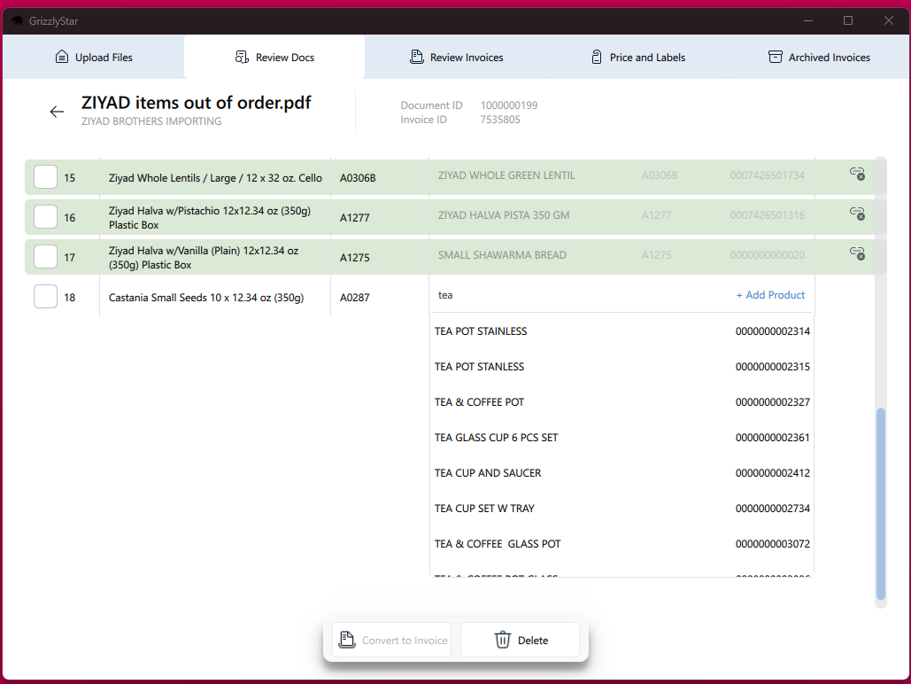Screen dimensions: 911x684
Task: Choose TEA GLASS CUP 6 PCS SET
Action: [621, 438]
